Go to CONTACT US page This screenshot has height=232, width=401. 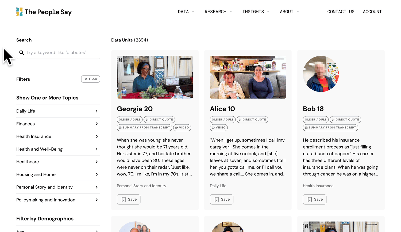pyautogui.click(x=341, y=12)
